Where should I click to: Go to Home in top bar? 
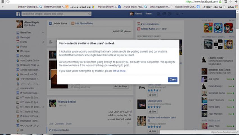pyautogui.click(x=148, y=13)
